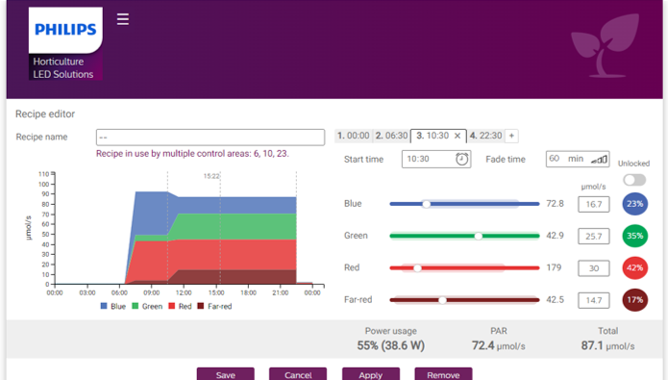
Task: Close the 3. 10:30 time tab
Action: [x=458, y=136]
